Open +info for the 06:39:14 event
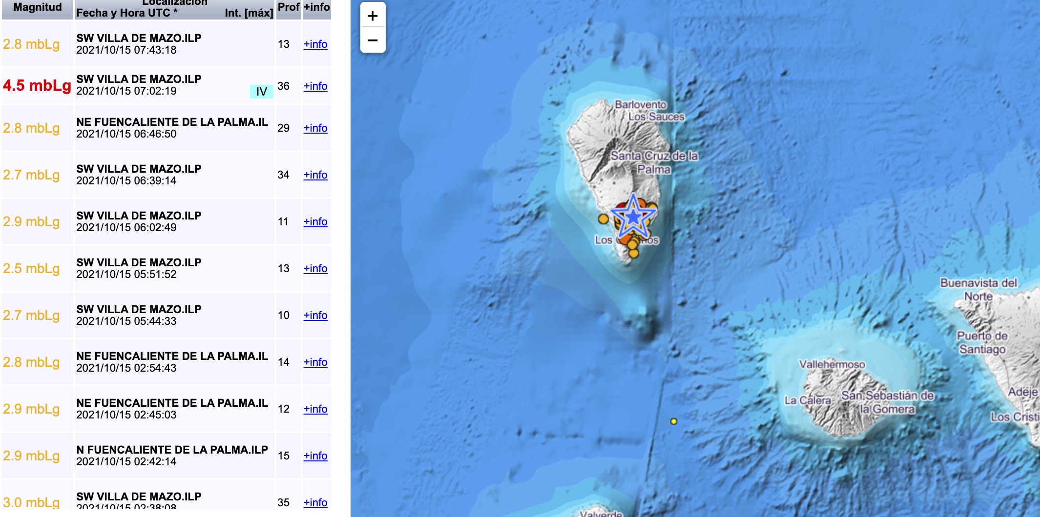The image size is (1040, 517). pyautogui.click(x=315, y=175)
